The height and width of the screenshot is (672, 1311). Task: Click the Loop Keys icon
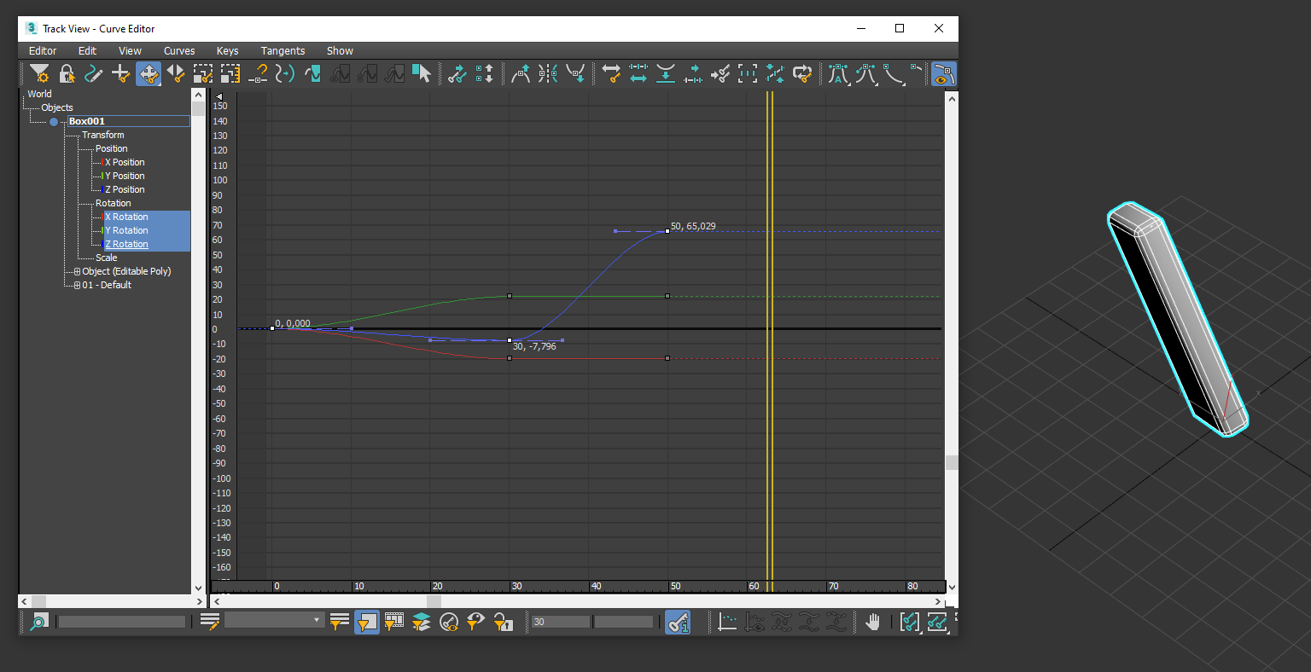tap(802, 74)
